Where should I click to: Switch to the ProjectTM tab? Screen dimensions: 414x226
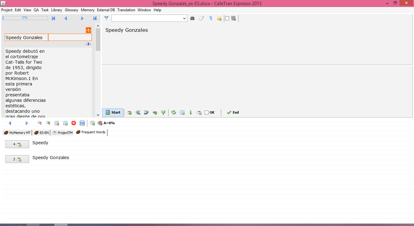point(62,133)
